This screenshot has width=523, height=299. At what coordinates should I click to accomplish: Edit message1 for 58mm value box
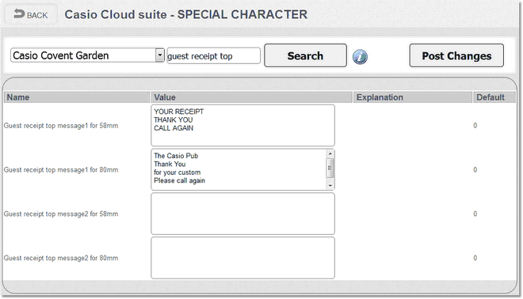[242, 125]
